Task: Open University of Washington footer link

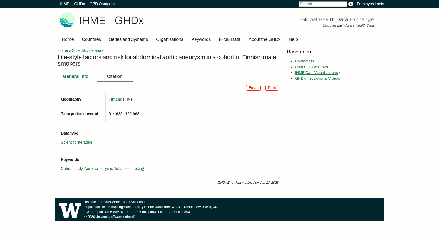Action: (114, 217)
